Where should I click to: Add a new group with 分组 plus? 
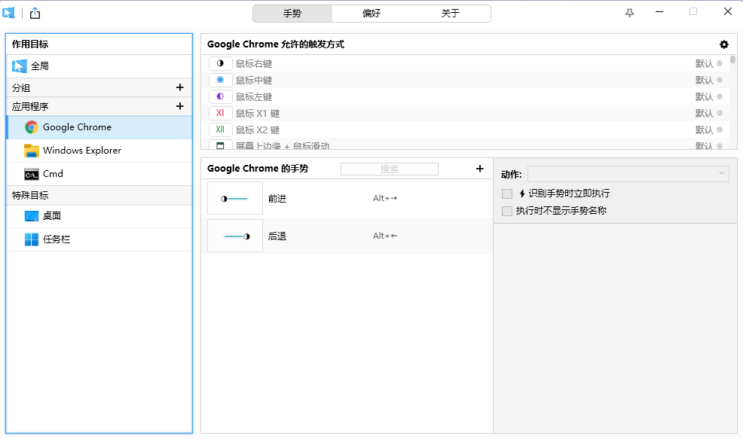tap(179, 87)
